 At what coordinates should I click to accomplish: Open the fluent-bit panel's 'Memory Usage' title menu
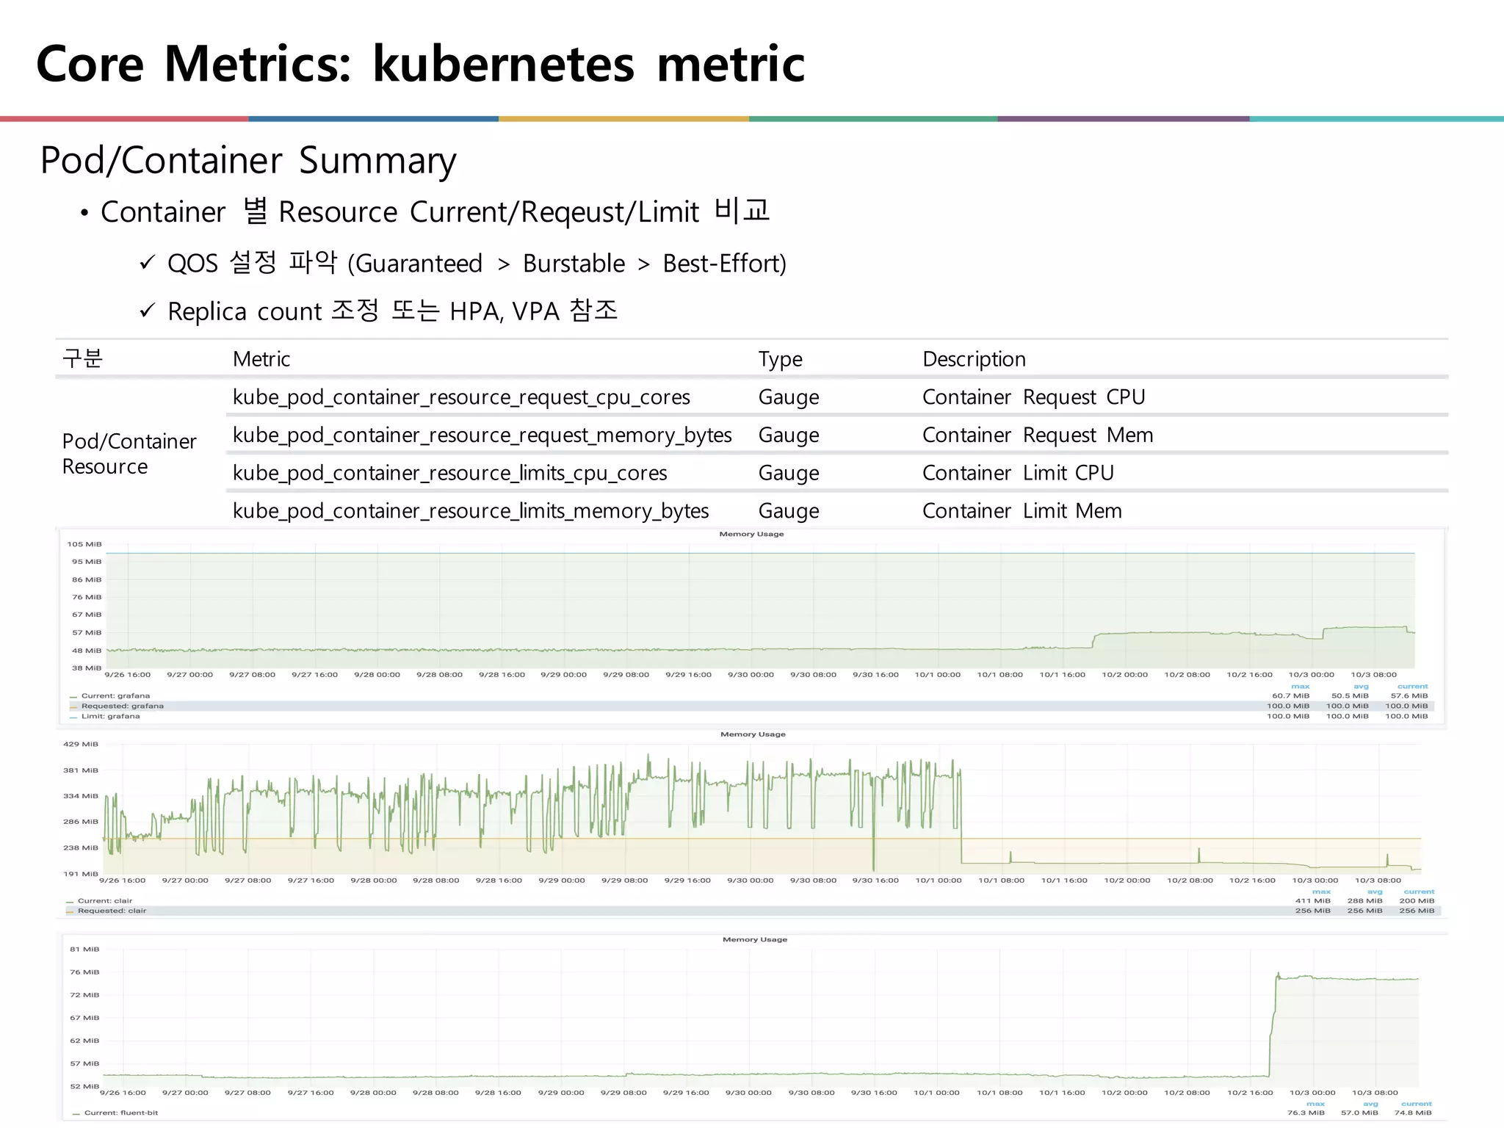click(754, 939)
